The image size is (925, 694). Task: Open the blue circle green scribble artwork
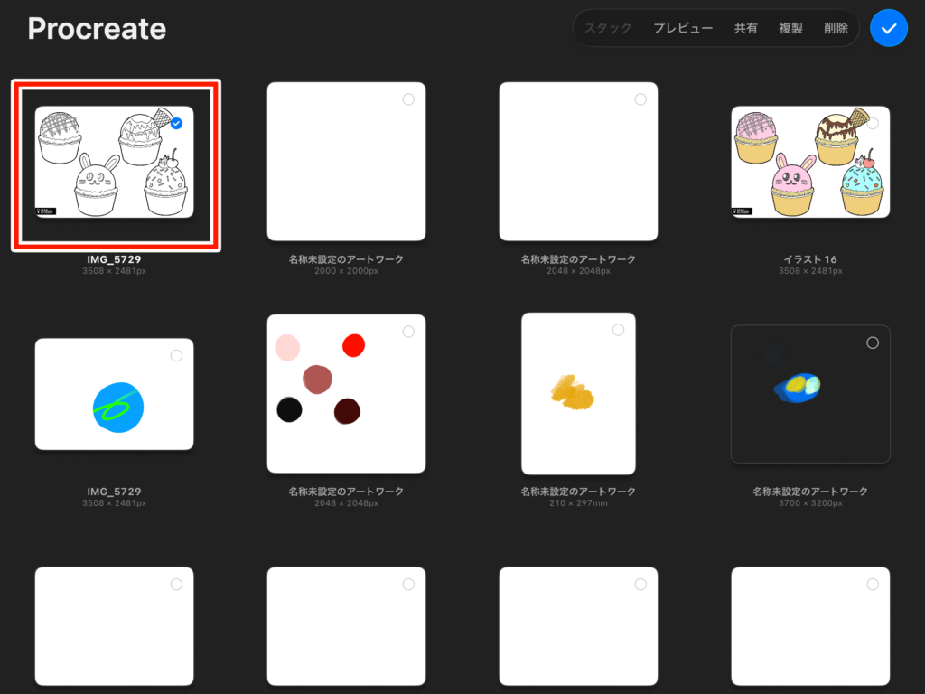(114, 394)
